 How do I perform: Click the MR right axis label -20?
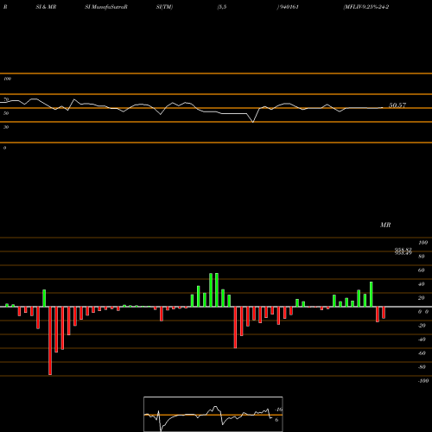click(422, 326)
